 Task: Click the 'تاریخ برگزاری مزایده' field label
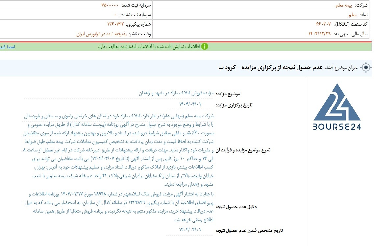click(x=234, y=105)
